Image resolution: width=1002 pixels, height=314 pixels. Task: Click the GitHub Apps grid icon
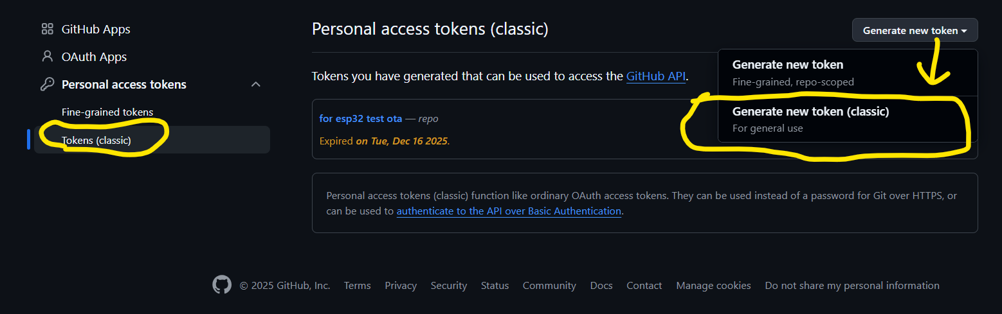pos(47,29)
